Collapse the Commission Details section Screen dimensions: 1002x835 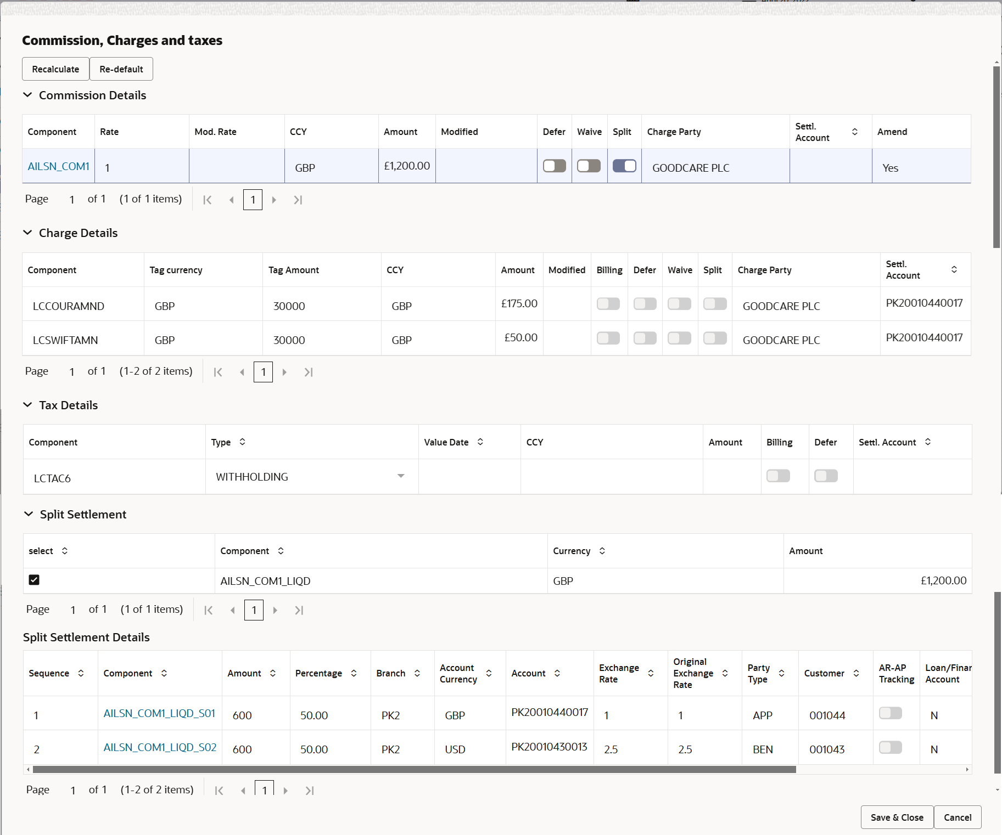pyautogui.click(x=28, y=95)
